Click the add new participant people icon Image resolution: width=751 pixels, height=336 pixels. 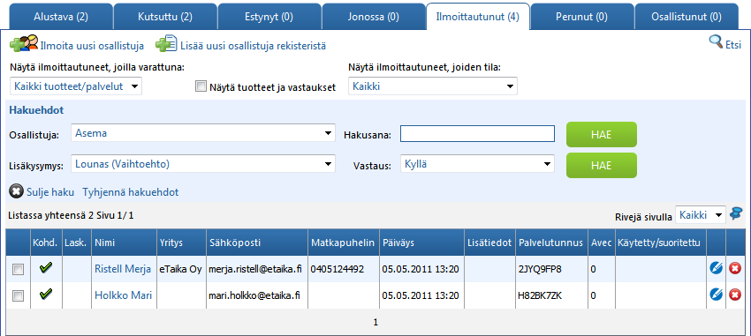pos(24,43)
